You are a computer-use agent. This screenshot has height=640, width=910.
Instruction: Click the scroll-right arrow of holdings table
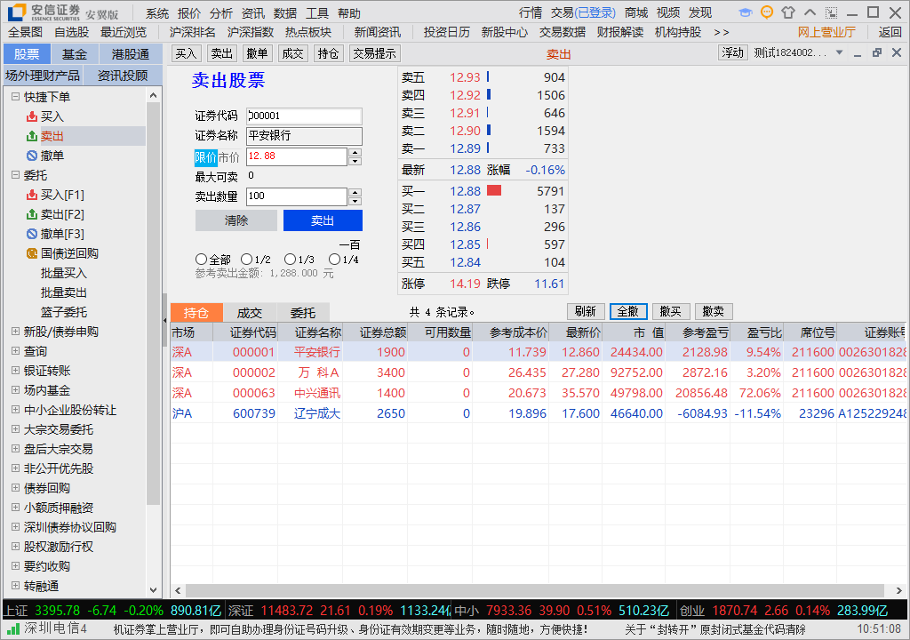point(899,590)
